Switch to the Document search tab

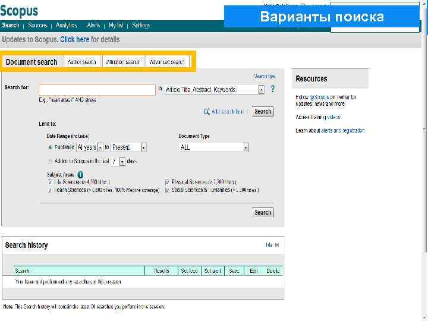(x=32, y=62)
